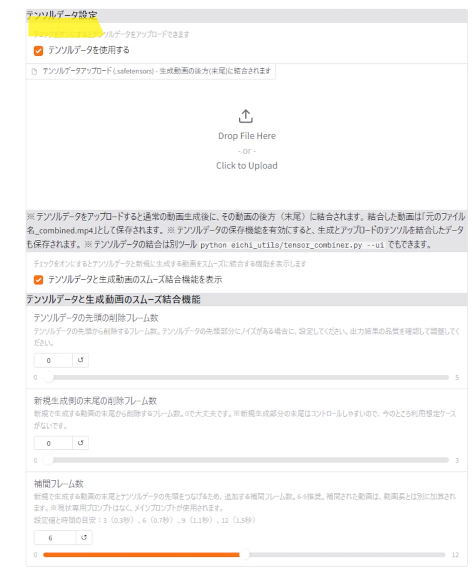Click the テンソルデータを使用する label text
This screenshot has height=570, width=476.
[x=89, y=50]
